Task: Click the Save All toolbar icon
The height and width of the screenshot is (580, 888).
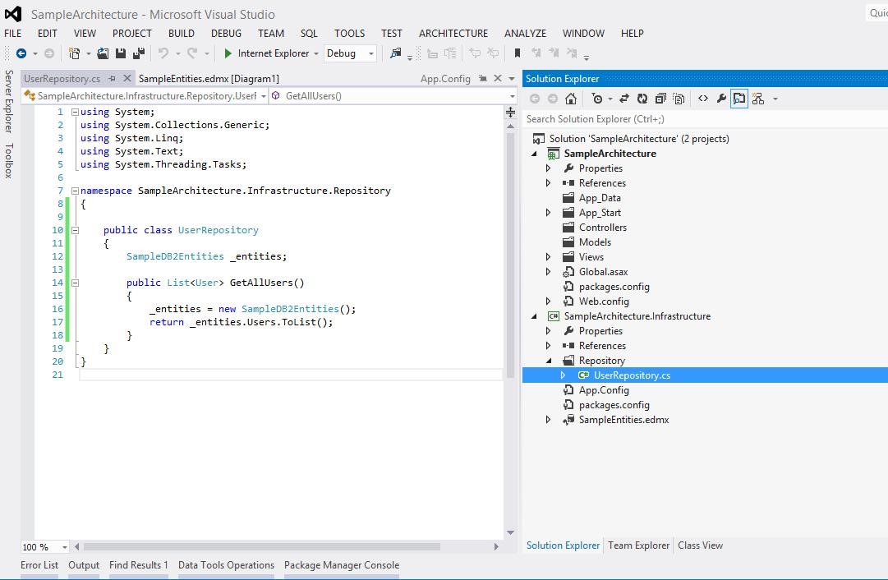Action: click(x=139, y=53)
